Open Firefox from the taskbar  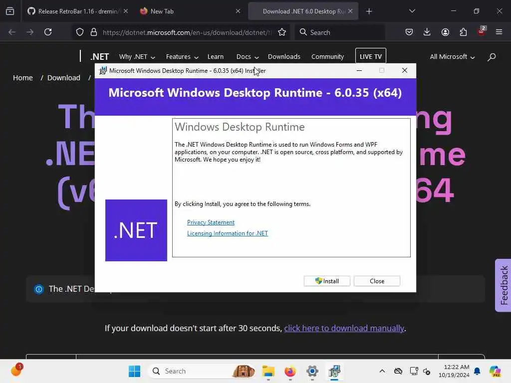(290, 371)
